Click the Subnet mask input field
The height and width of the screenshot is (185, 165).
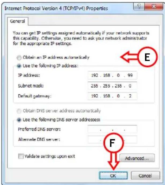(112, 86)
